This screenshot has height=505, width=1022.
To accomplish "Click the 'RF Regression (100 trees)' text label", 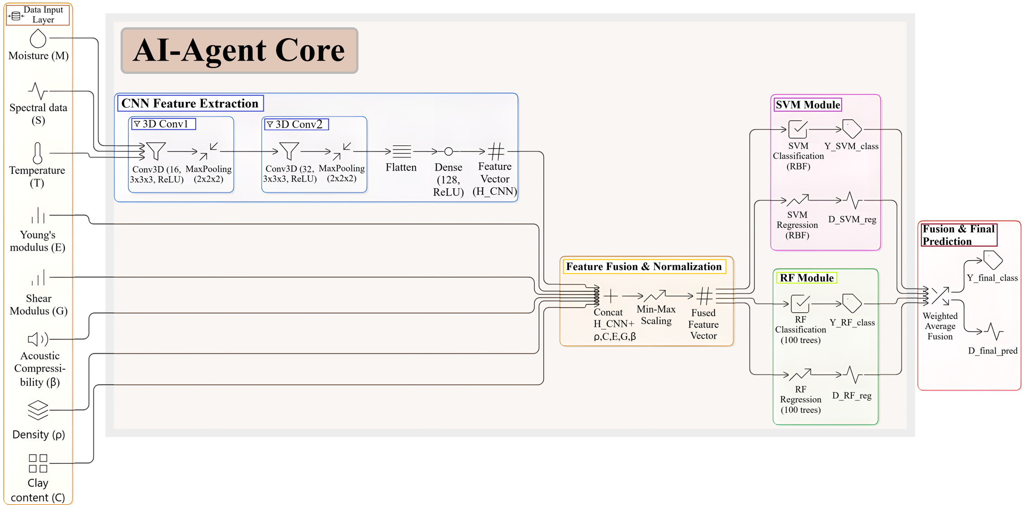I will (801, 400).
